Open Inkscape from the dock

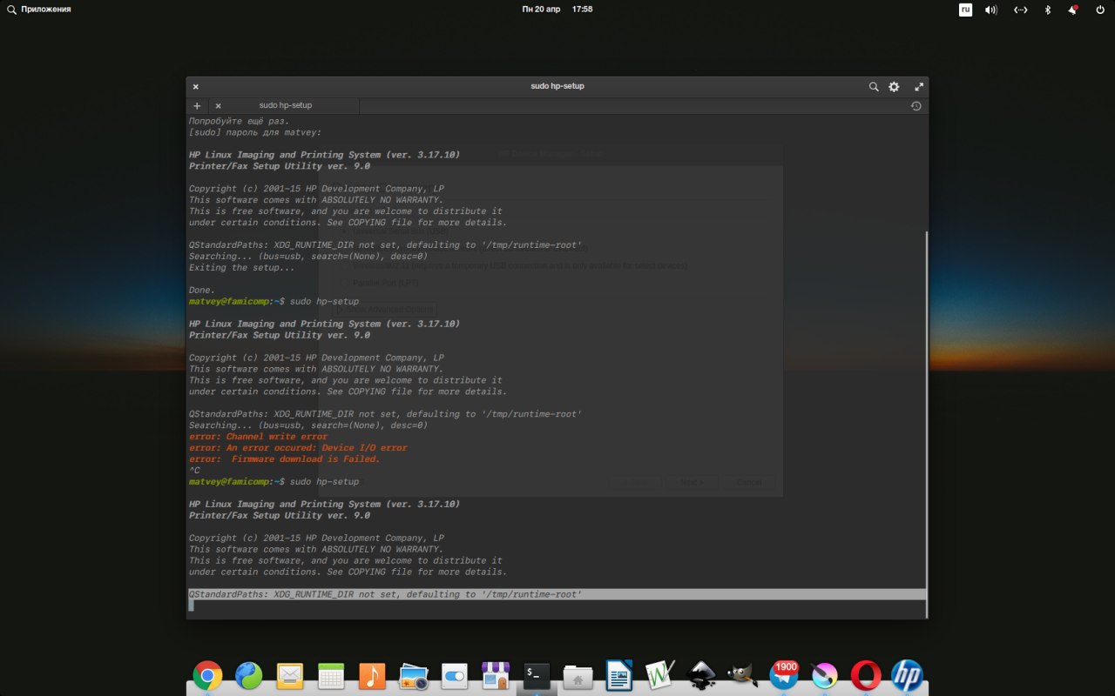click(701, 675)
